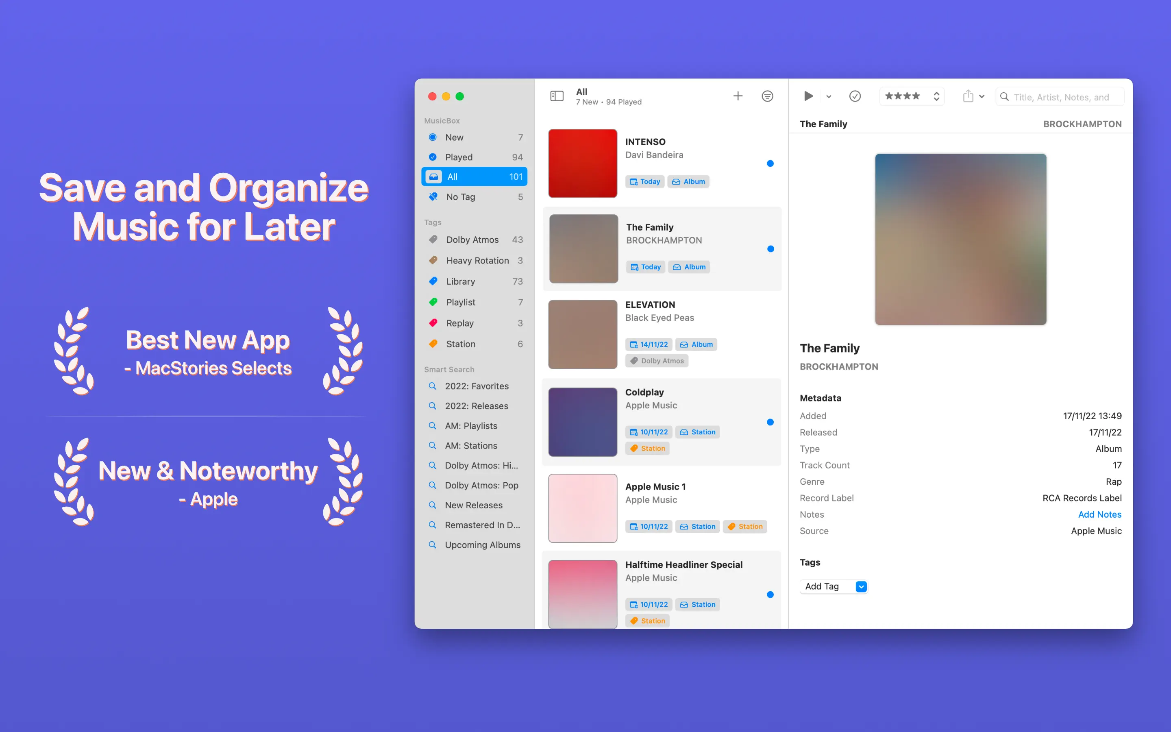This screenshot has width=1171, height=732.
Task: Expand the play options chevron
Action: 828,97
